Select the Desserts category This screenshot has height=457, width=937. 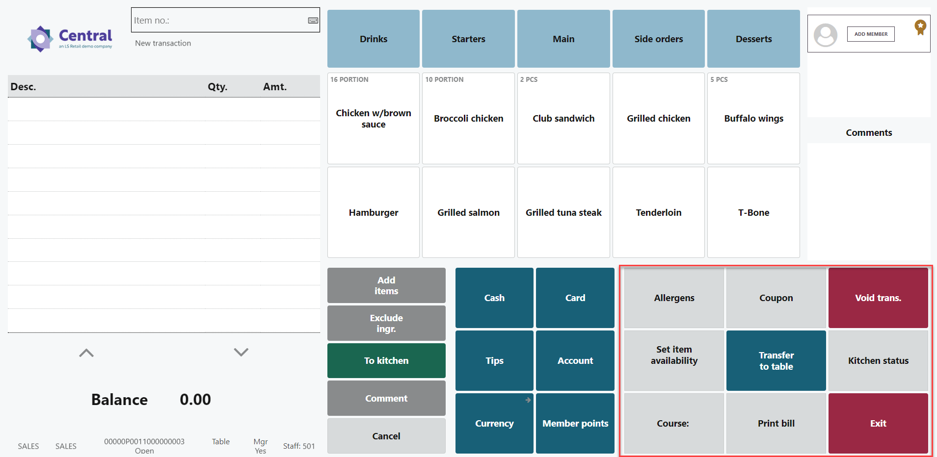coord(753,39)
